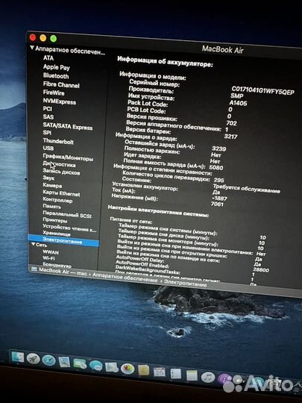Viewport: 302px width, 403px height.
Task: Select highlighted Электропитание sidebar entry
Action: (x=63, y=240)
